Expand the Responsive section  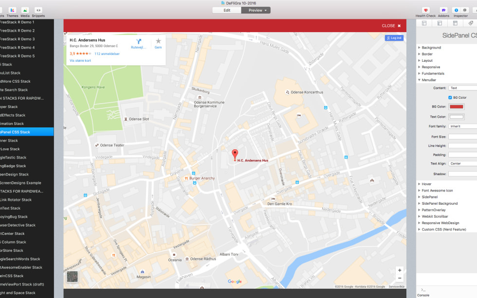[x=419, y=67]
